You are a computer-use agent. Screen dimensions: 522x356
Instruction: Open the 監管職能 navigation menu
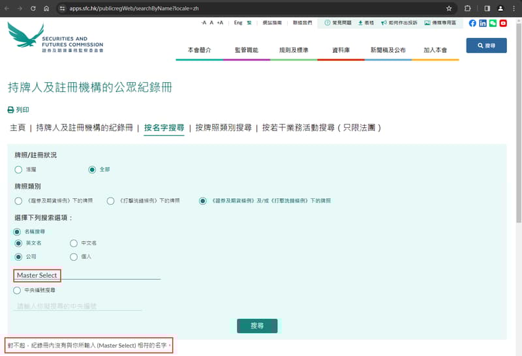pyautogui.click(x=247, y=50)
